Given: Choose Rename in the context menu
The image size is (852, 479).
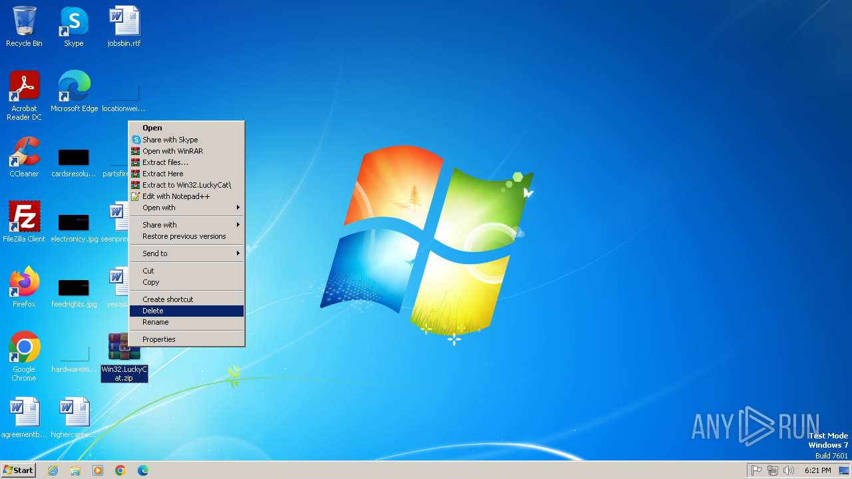Looking at the screenshot, I should 187,322.
